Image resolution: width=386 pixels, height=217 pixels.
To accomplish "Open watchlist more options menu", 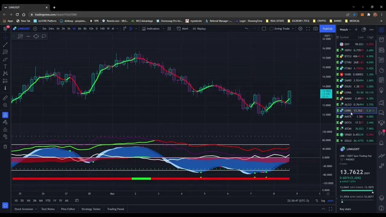I will pyautogui.click(x=372, y=30).
